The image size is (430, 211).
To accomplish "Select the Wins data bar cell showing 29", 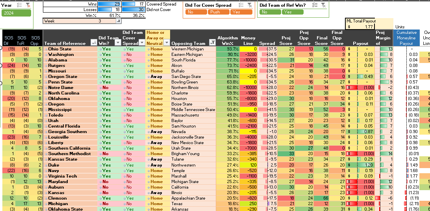I will (x=110, y=4).
